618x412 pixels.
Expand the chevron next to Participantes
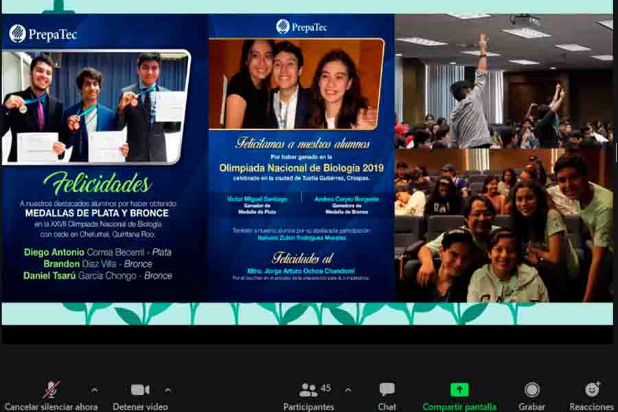click(x=348, y=390)
